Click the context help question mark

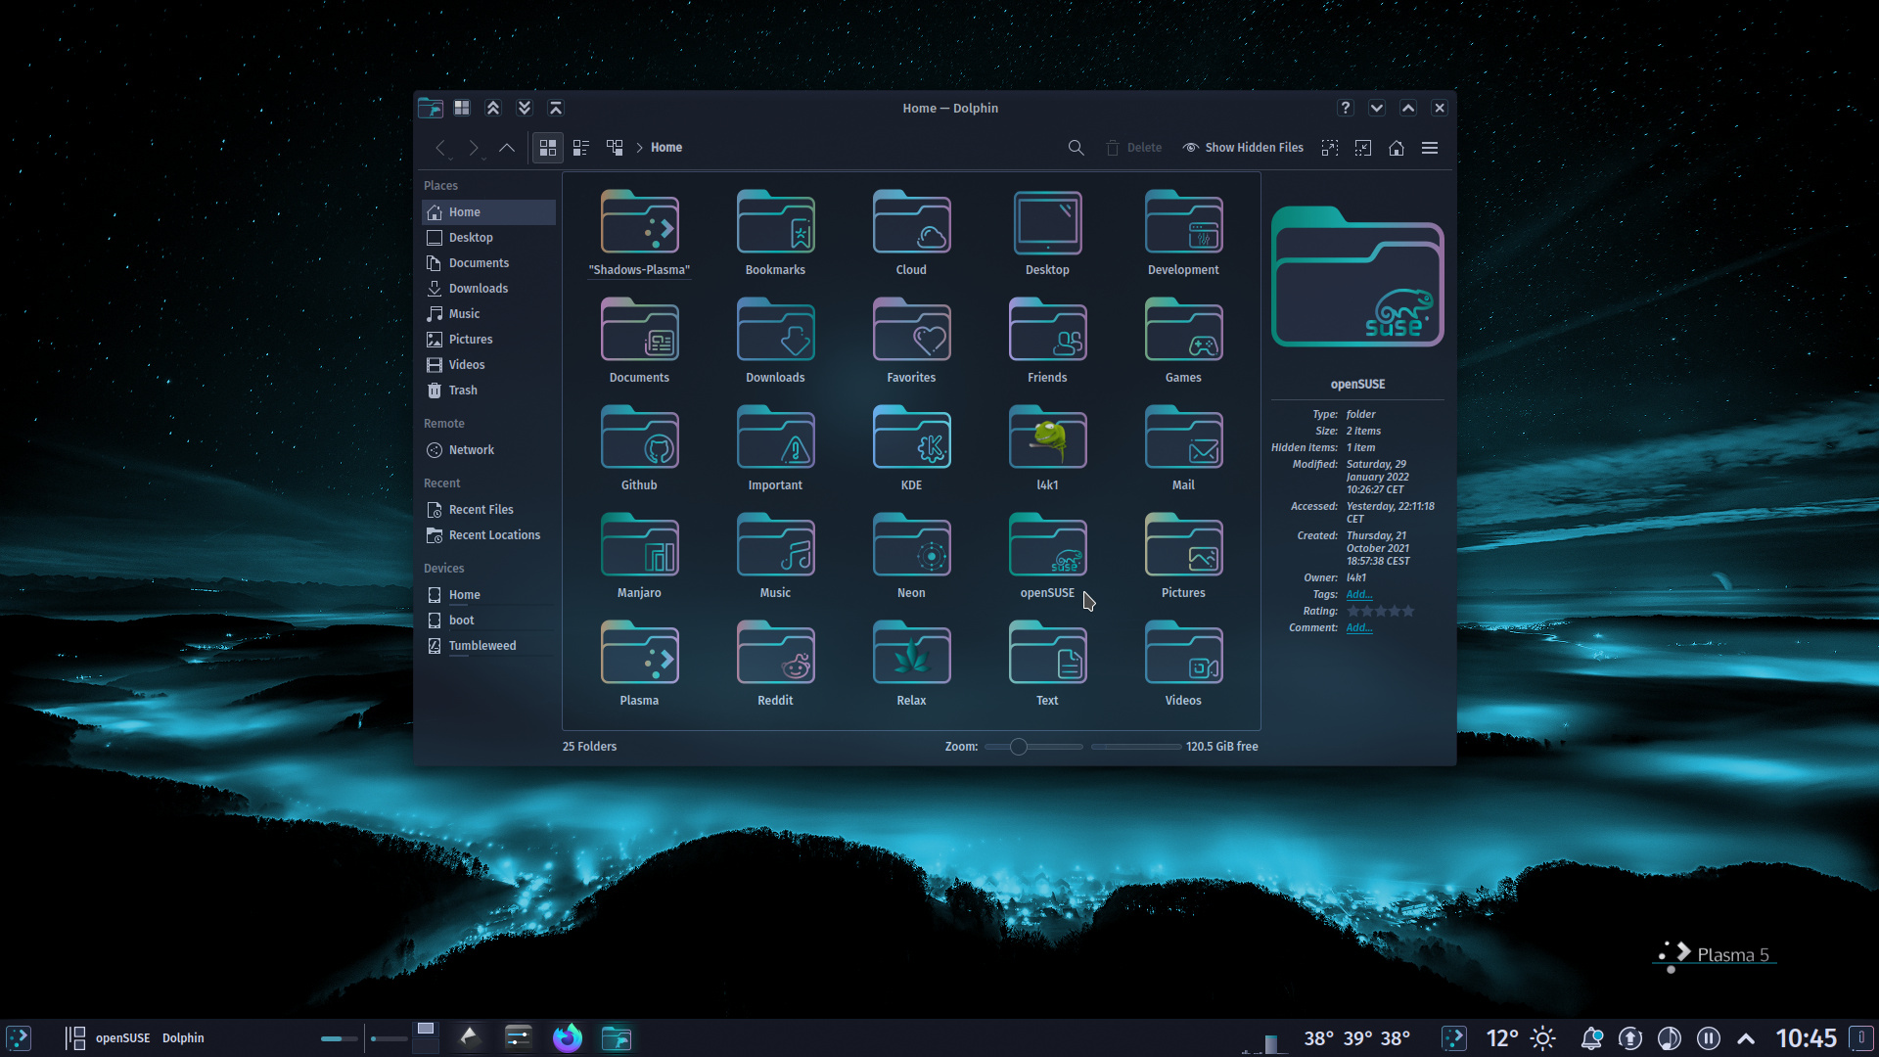pyautogui.click(x=1346, y=108)
